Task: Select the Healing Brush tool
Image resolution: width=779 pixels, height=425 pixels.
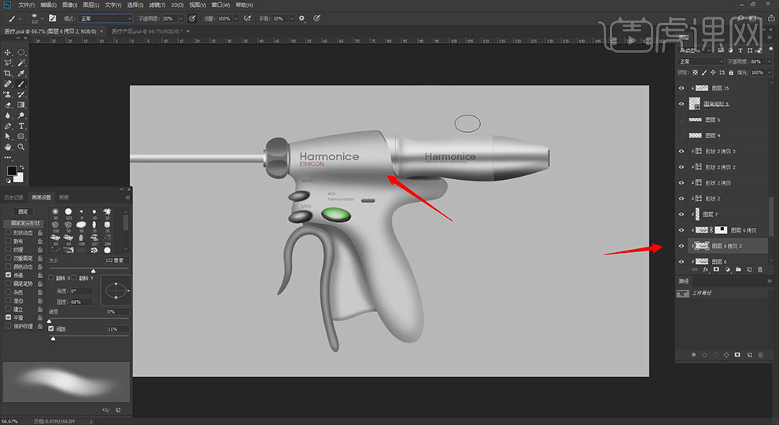Action: pos(8,84)
